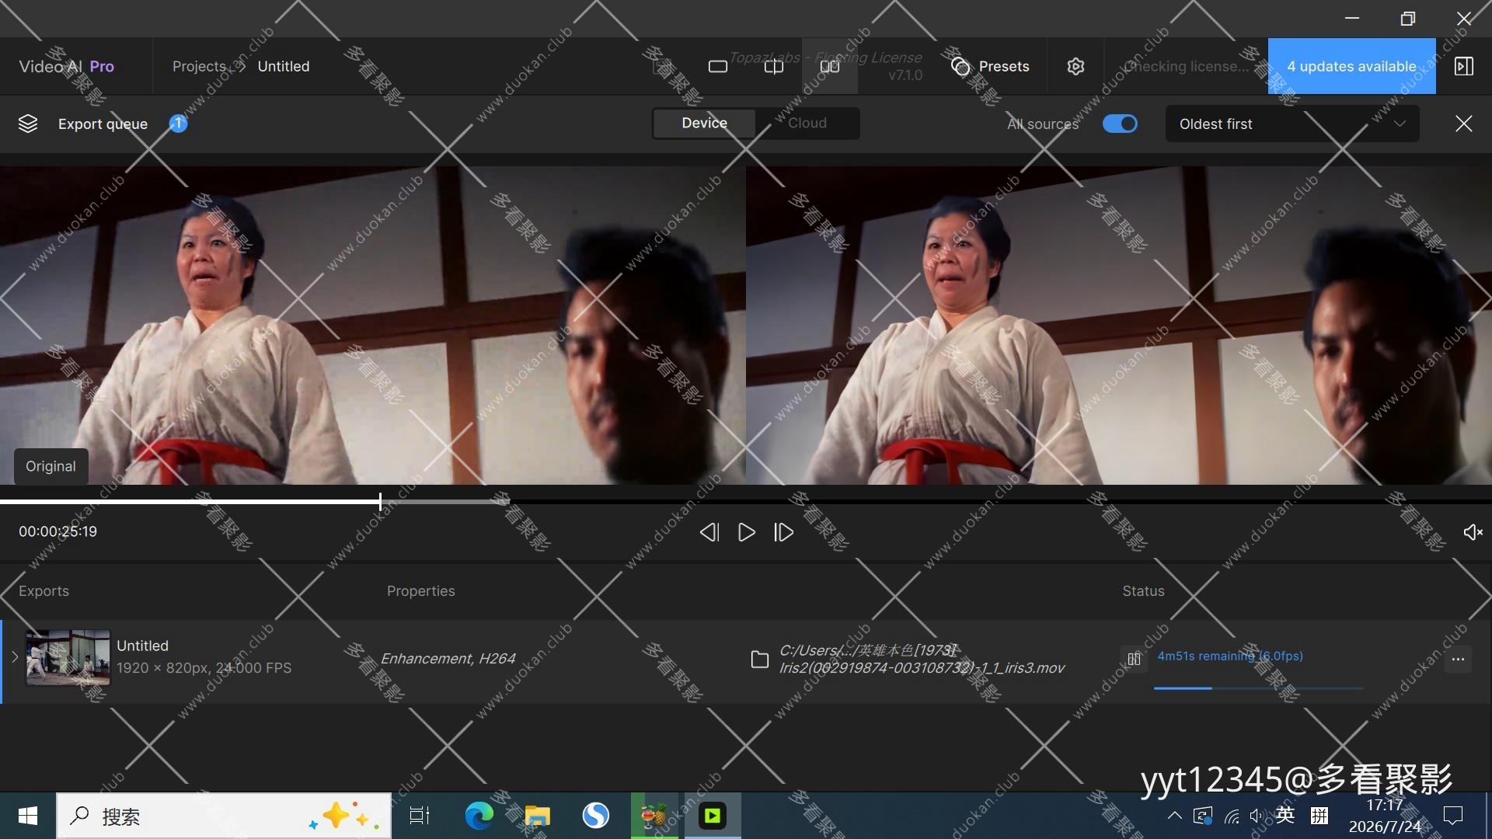Viewport: 1492px width, 839px height.
Task: Click the Enhancement, H264 properties text
Action: coord(448,659)
